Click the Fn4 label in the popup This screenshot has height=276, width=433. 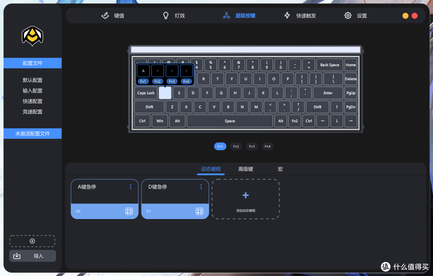[x=186, y=81]
